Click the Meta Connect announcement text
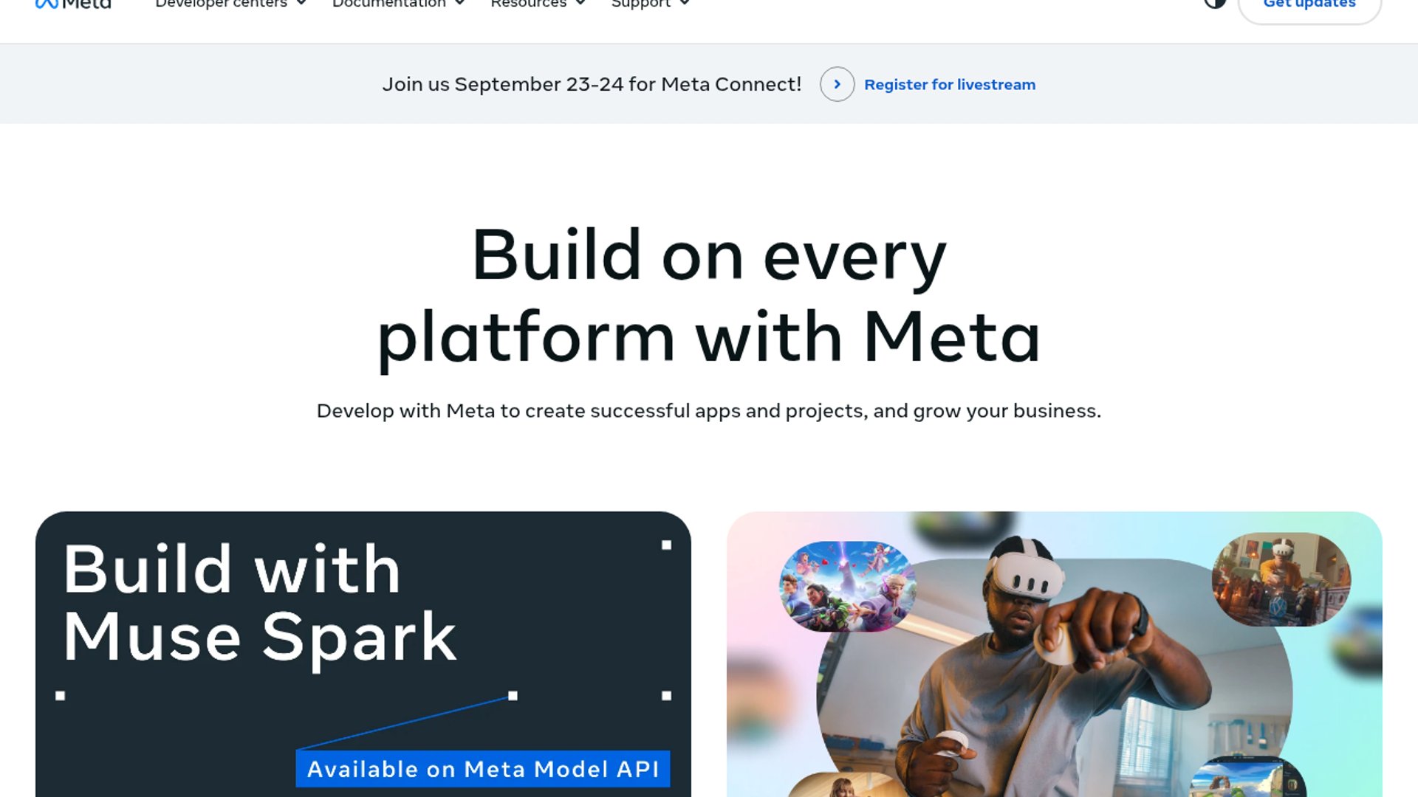 point(592,84)
